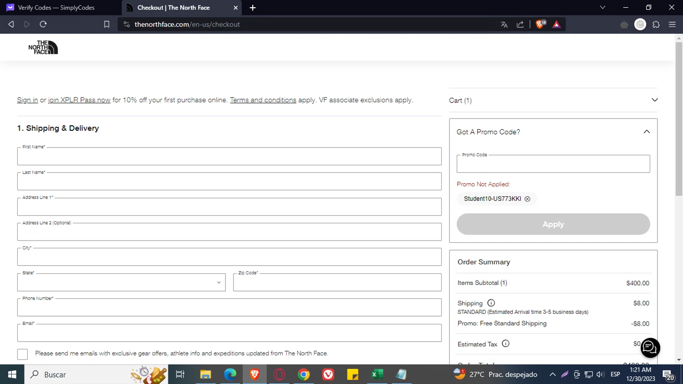View site information icon in address bar
The height and width of the screenshot is (384, 683).
pos(127,24)
